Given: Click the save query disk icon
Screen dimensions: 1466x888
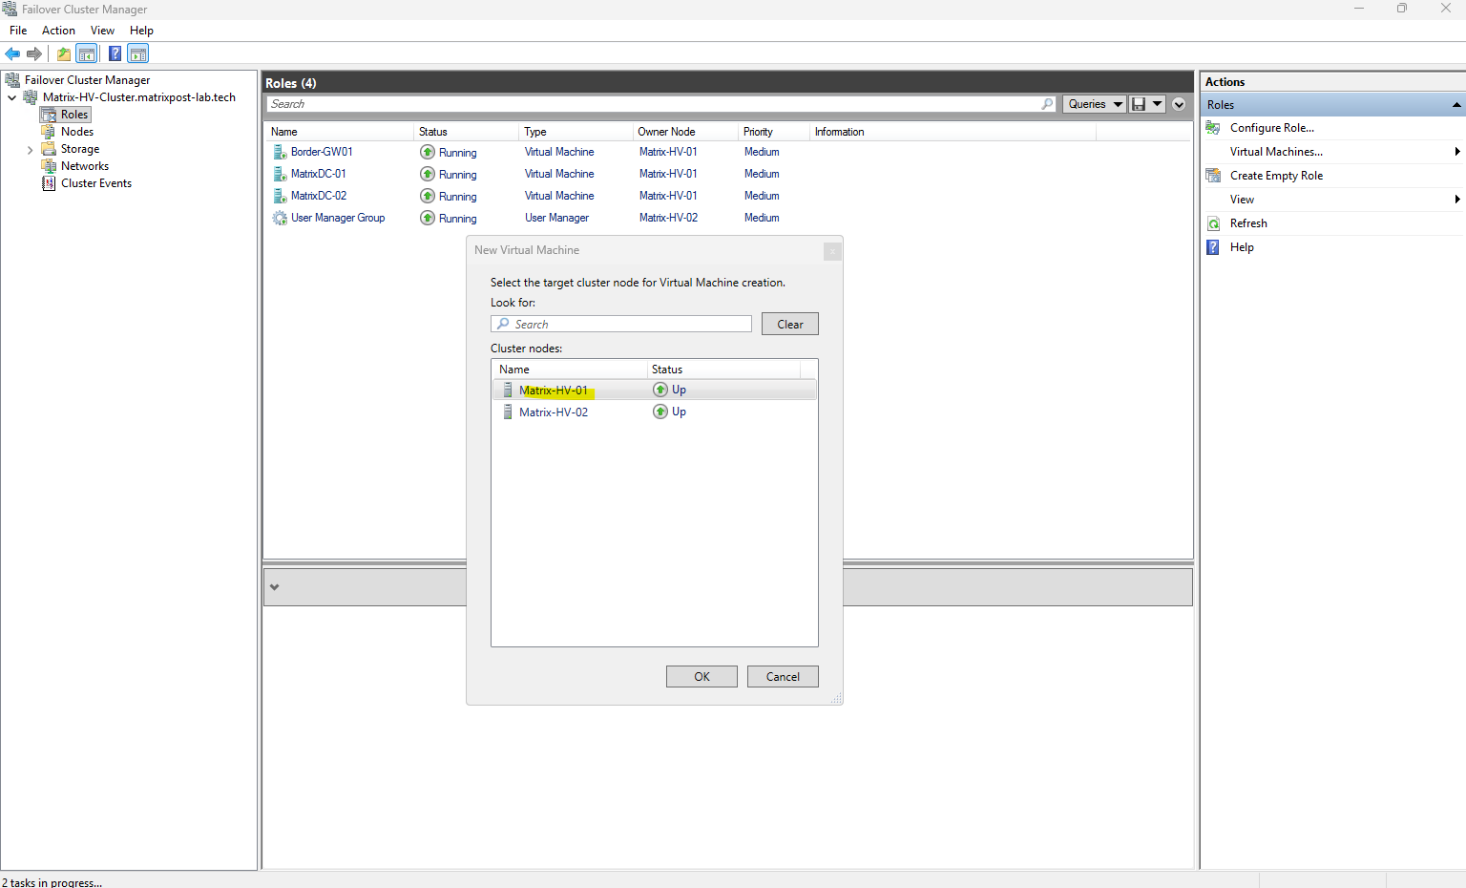Looking at the screenshot, I should 1138,104.
